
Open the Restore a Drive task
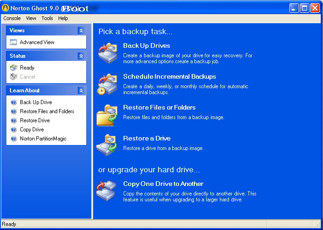147,138
